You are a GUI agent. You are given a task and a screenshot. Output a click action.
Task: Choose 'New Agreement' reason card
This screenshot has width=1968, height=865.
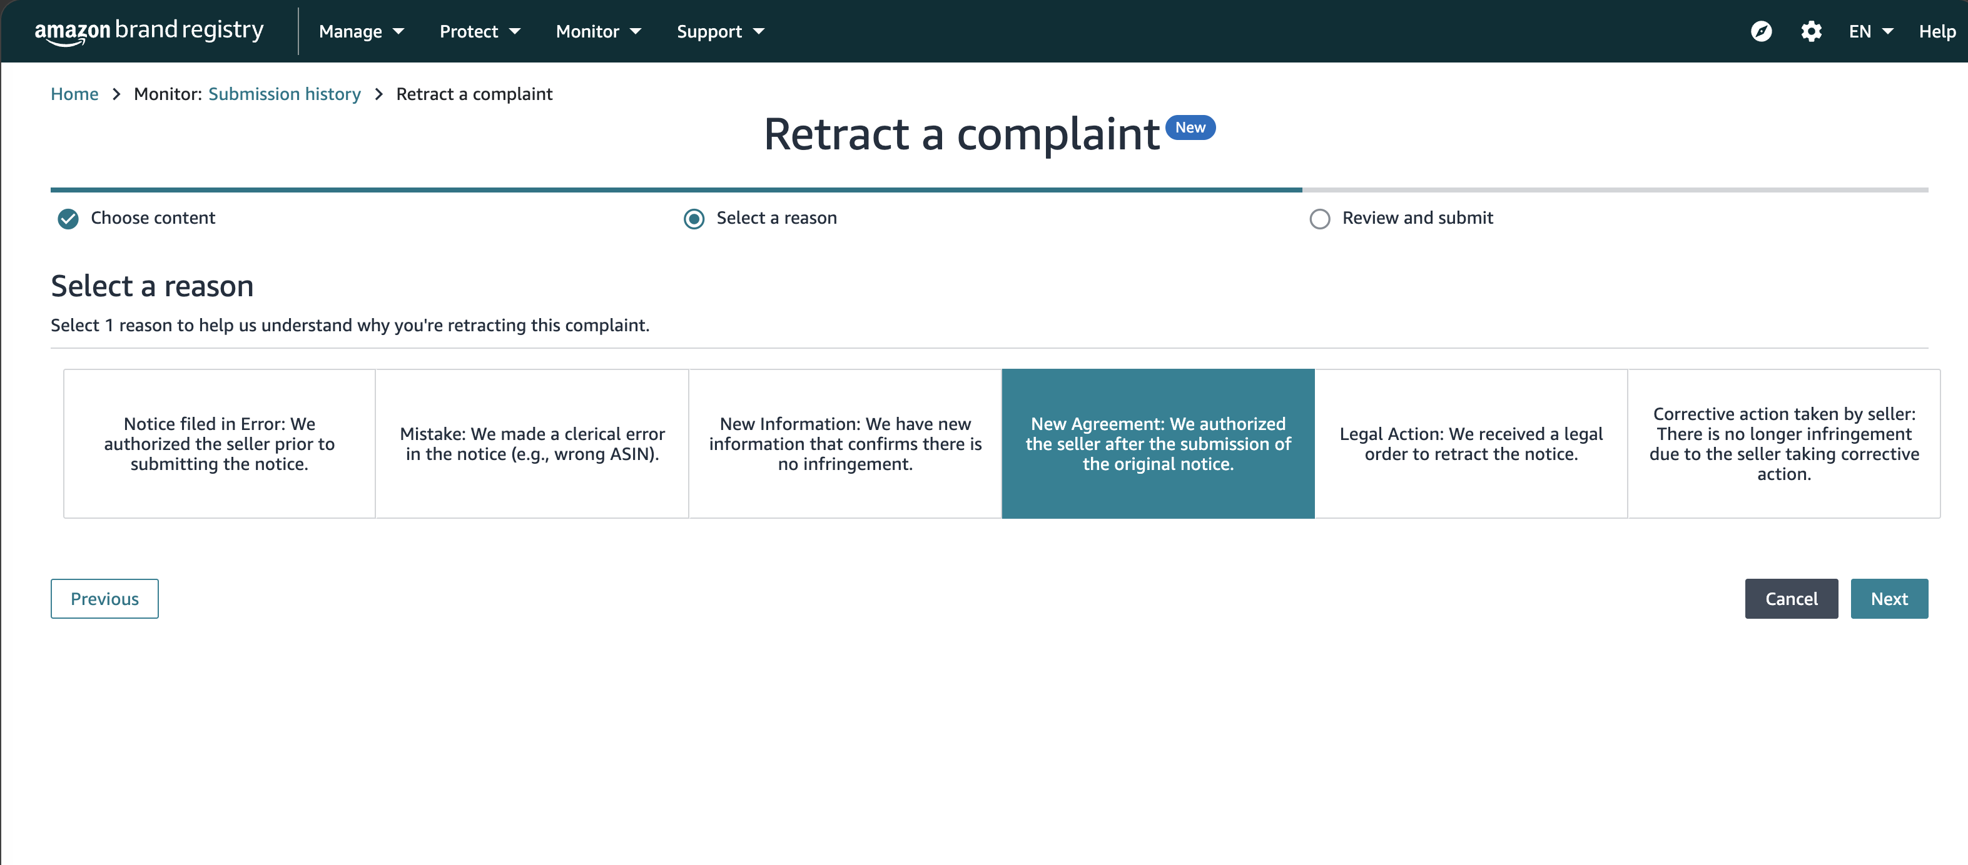pos(1158,444)
